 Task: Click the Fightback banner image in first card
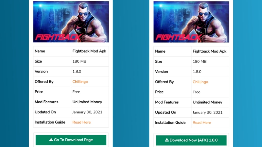[71, 22]
